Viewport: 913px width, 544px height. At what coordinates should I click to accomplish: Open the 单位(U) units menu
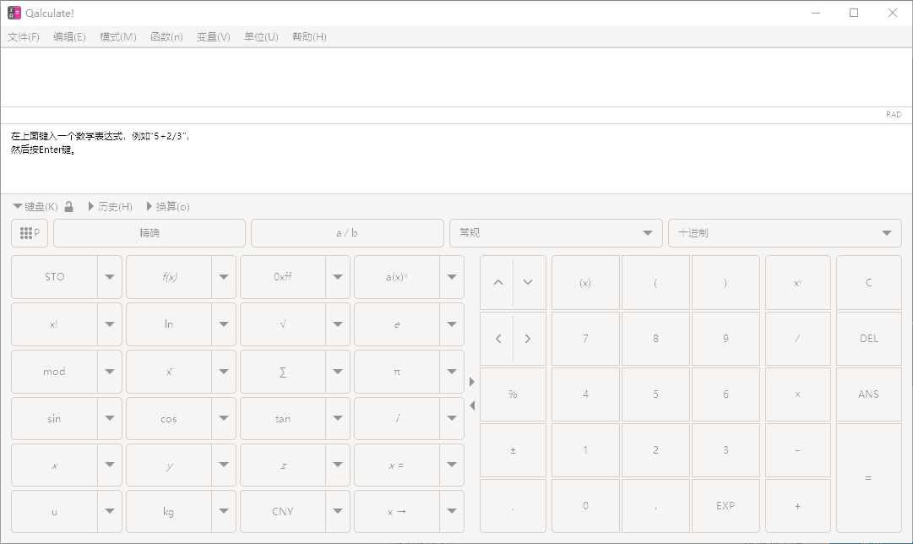point(260,36)
